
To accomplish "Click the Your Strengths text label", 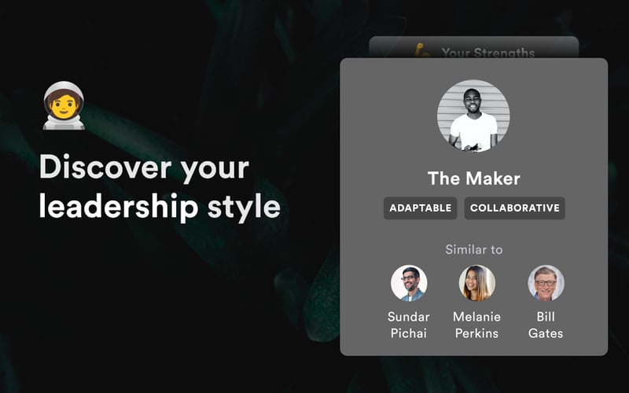I will coord(488,53).
